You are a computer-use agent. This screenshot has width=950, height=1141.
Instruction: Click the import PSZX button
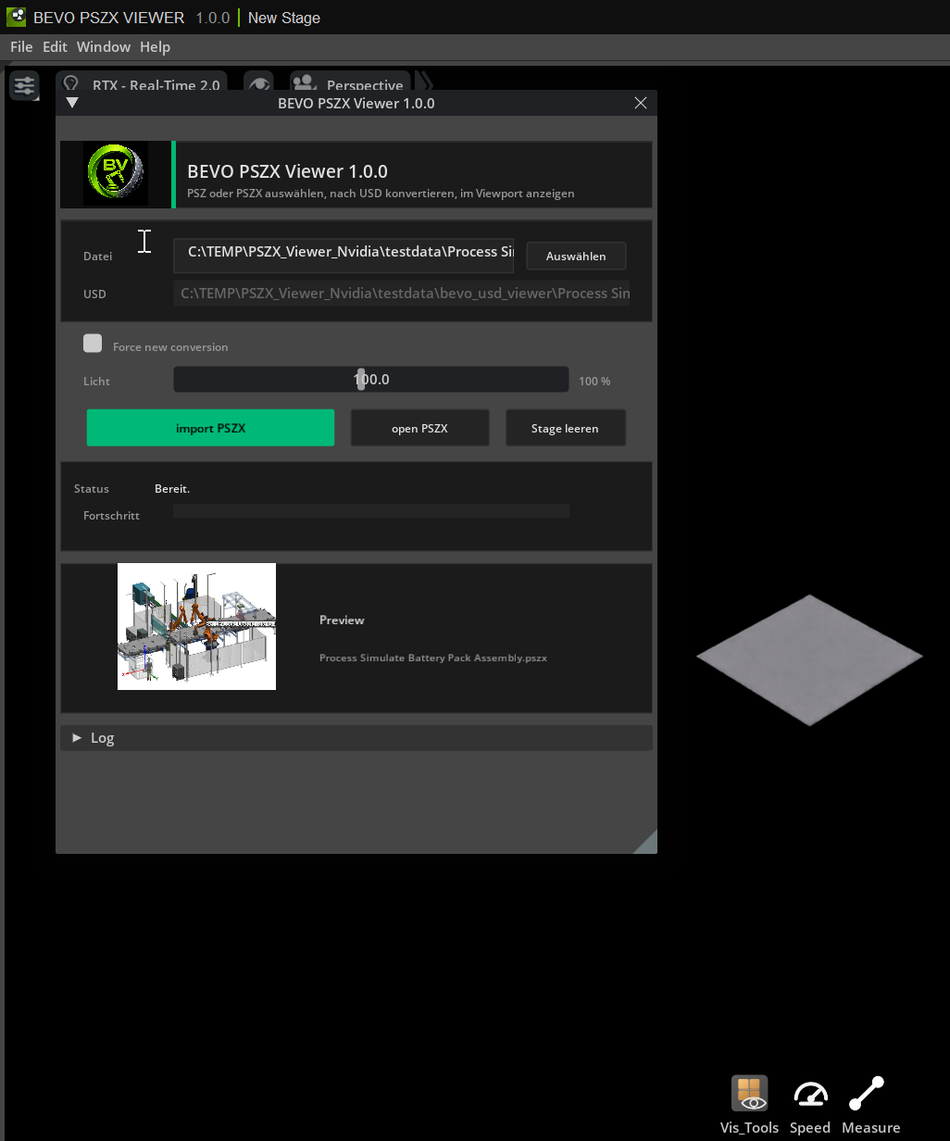click(210, 428)
